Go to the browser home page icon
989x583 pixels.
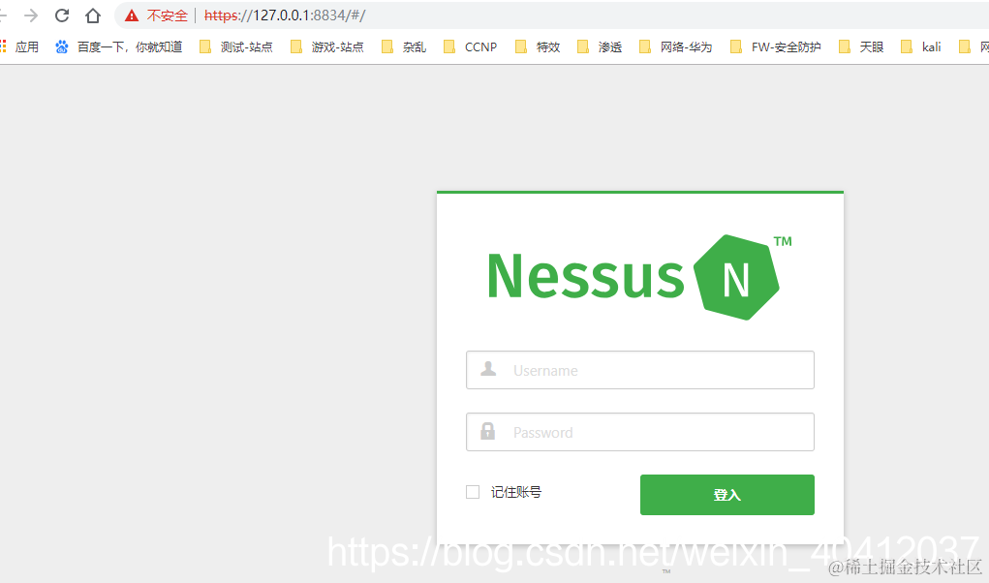click(x=93, y=15)
